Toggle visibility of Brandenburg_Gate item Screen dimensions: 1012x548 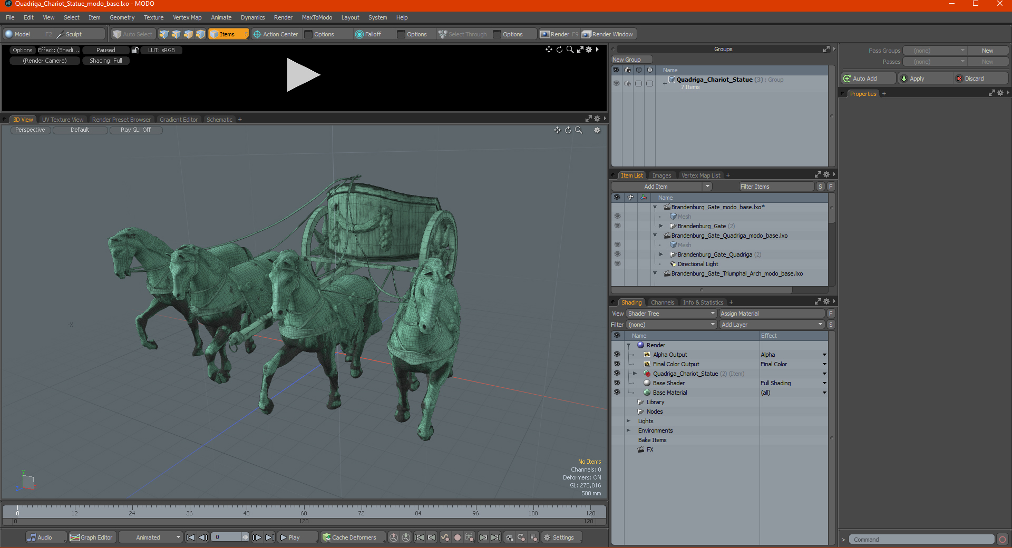point(617,226)
